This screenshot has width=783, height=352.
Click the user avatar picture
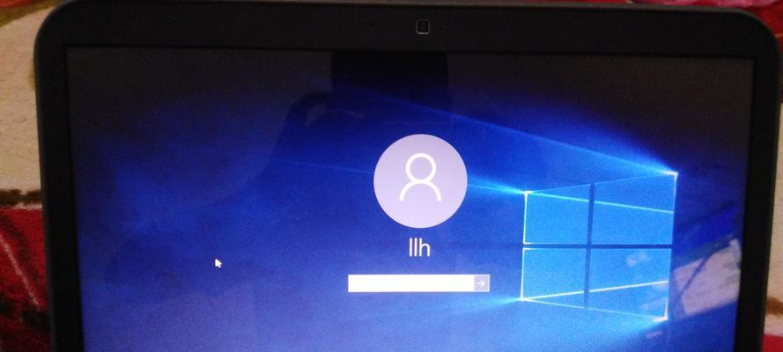(420, 181)
